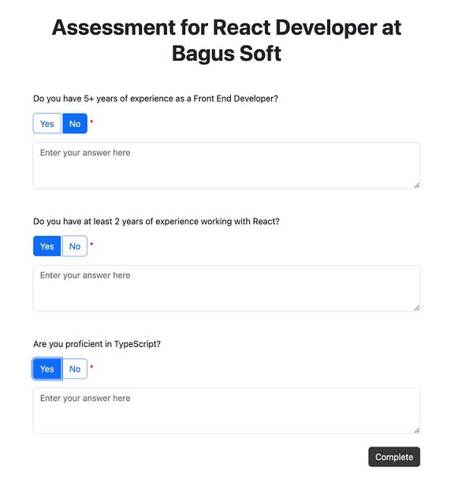Image resolution: width=473 pixels, height=486 pixels.
Task: Grab resize handle of Front End answer box
Action: click(x=417, y=185)
